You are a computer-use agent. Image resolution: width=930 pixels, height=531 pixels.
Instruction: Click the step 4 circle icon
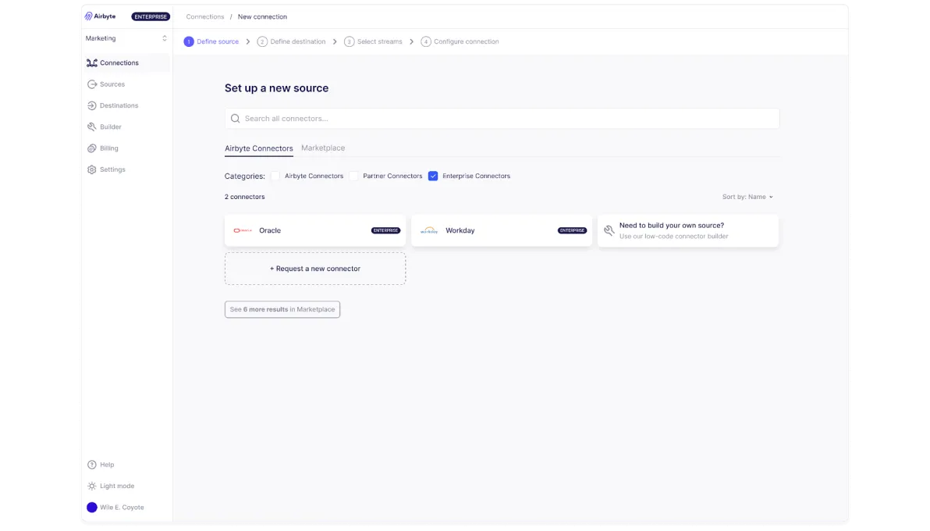[426, 41]
